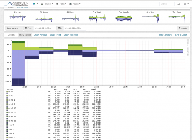Click the Observium logo
This screenshot has width=192, height=140.
(17, 4)
